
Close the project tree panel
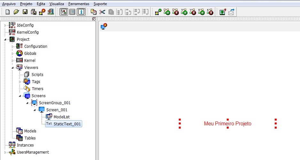[x=94, y=19]
